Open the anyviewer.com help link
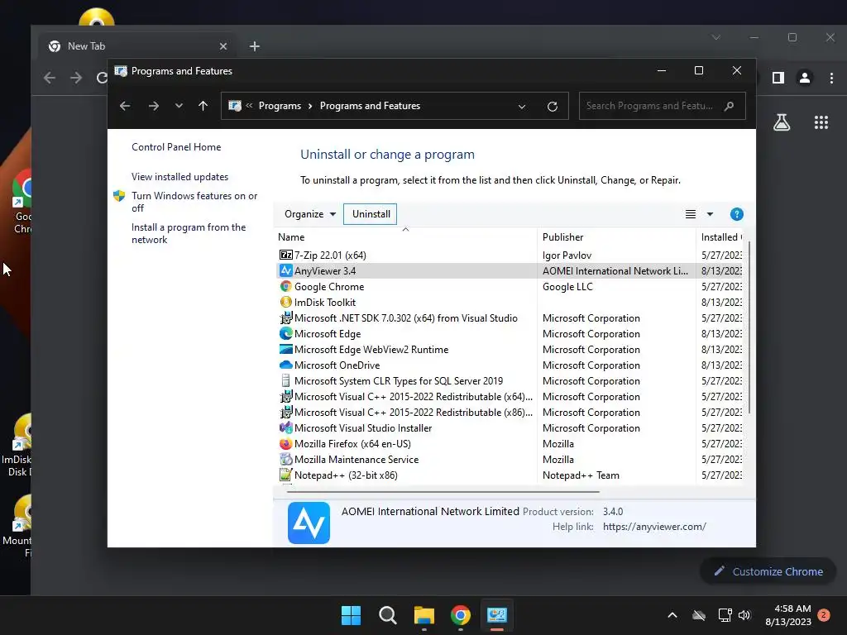The image size is (847, 635). [654, 527]
